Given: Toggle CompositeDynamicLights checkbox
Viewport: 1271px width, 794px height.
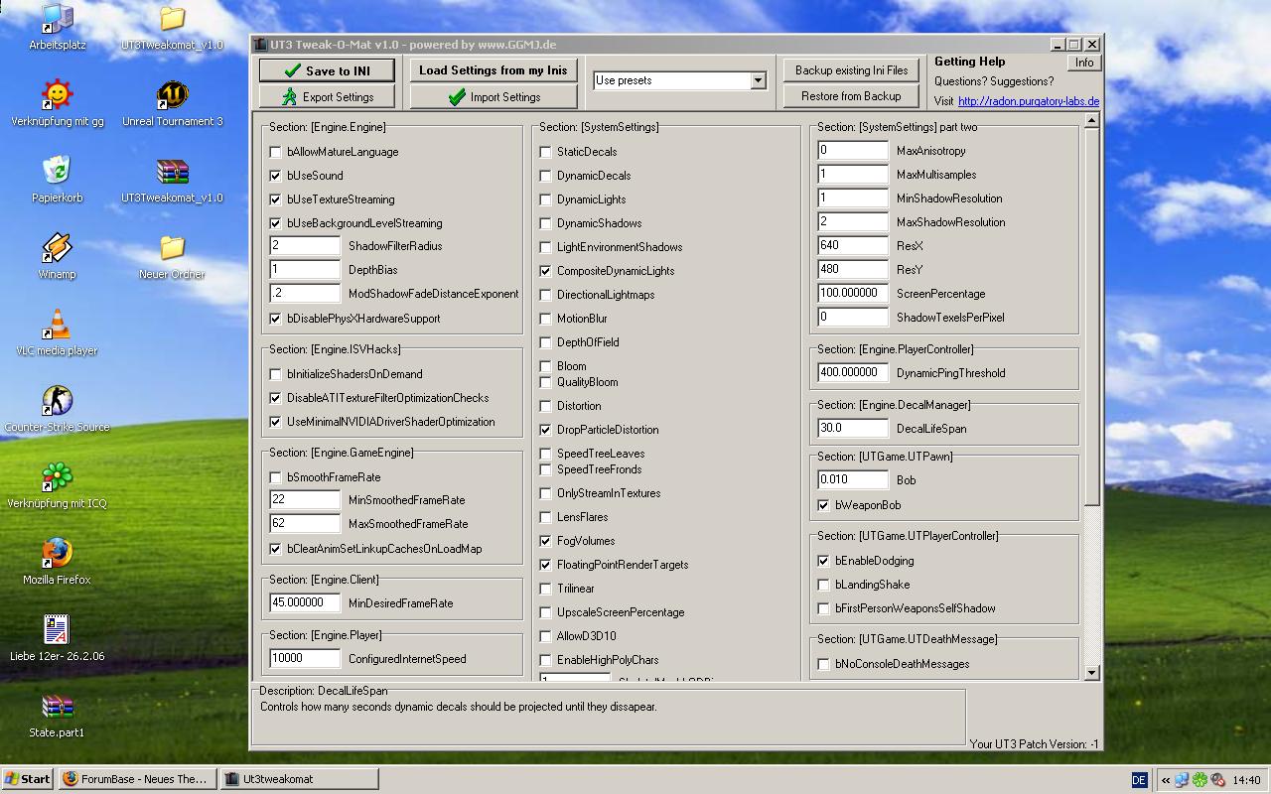Looking at the screenshot, I should (x=546, y=271).
